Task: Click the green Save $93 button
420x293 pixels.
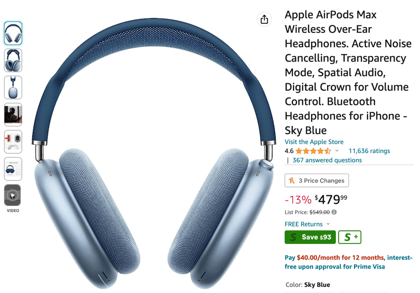Action: pos(310,237)
